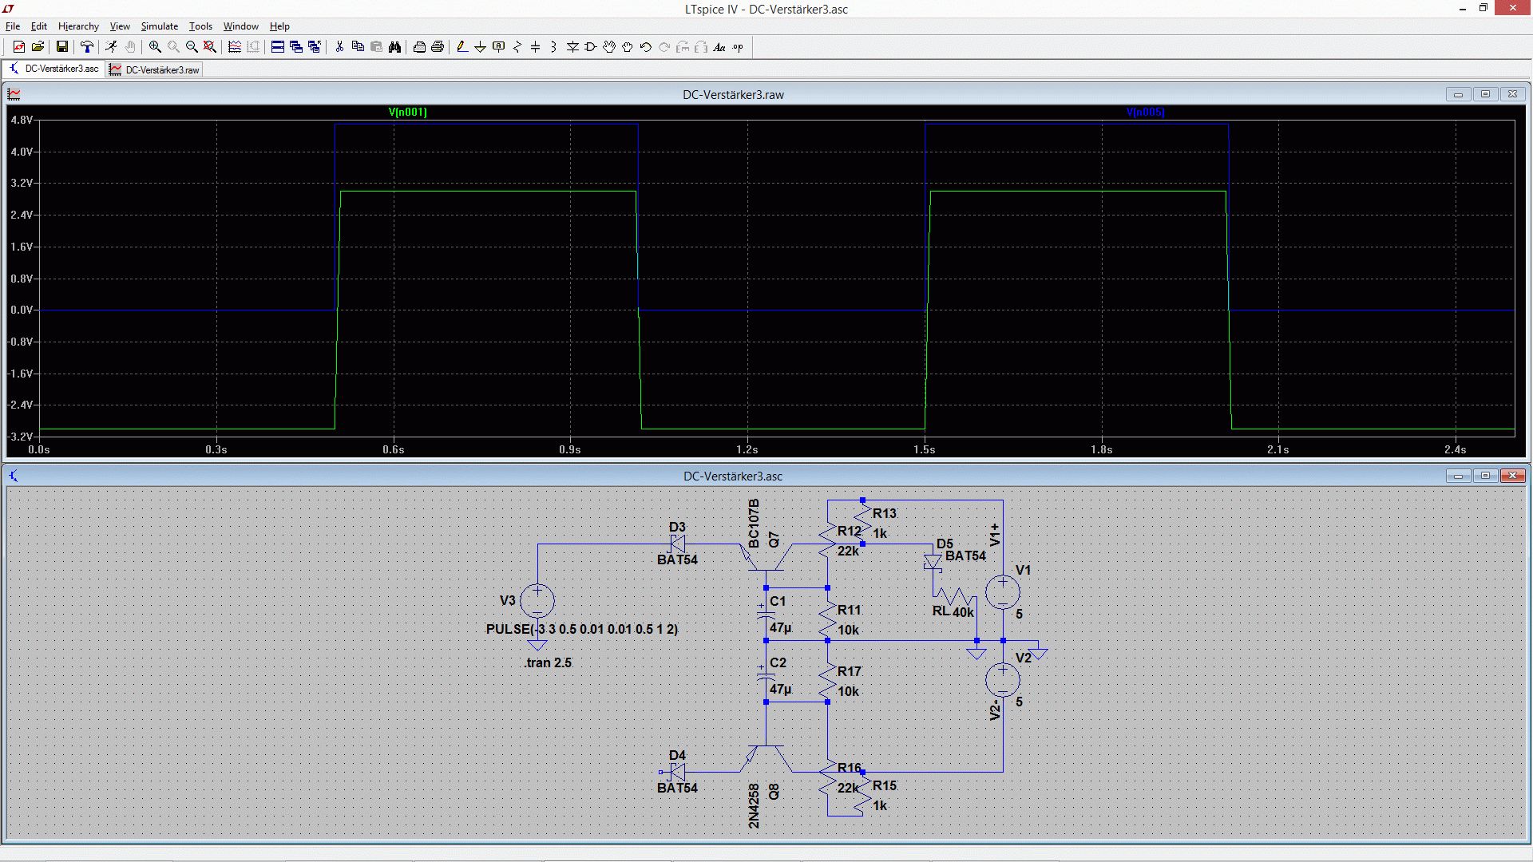The width and height of the screenshot is (1533, 862).
Task: Switch to the DC-Verstärker3.asc tab
Action: [x=53, y=69]
